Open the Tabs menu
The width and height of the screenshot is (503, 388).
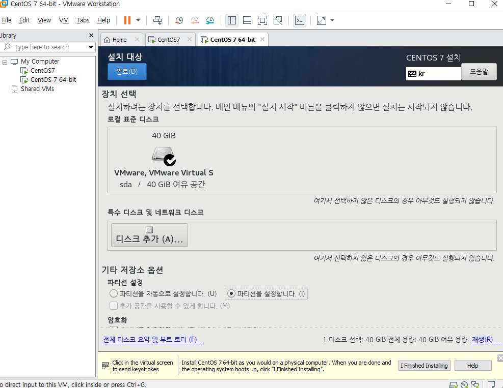click(x=83, y=20)
